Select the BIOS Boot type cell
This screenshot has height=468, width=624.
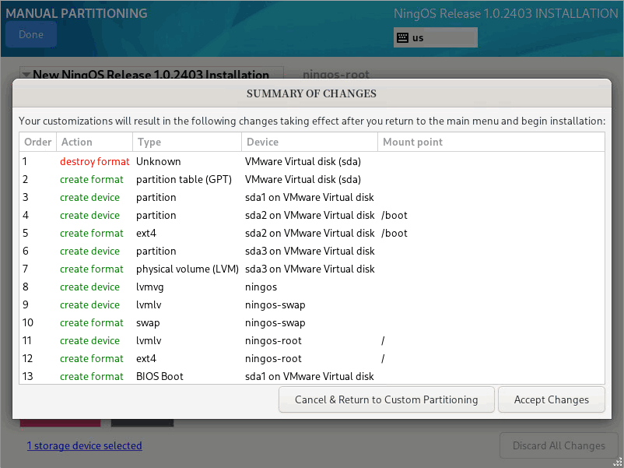pos(160,376)
